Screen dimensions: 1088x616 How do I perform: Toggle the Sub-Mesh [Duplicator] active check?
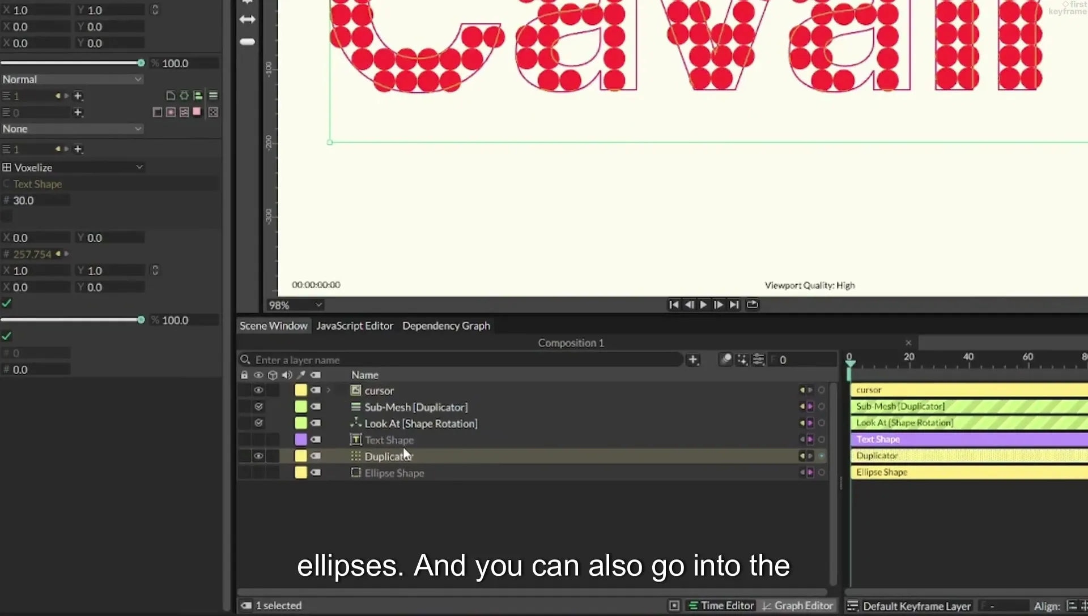pyautogui.click(x=258, y=407)
